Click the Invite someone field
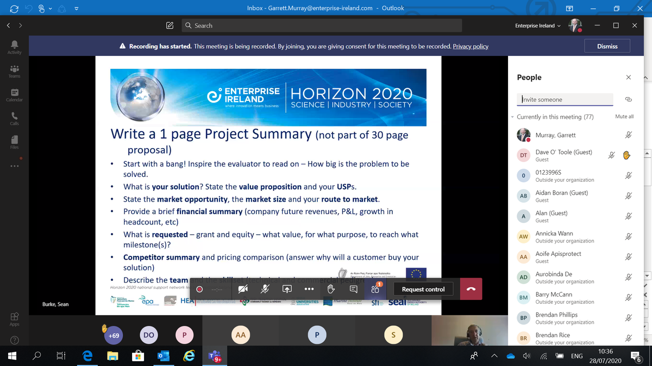 coord(565,99)
